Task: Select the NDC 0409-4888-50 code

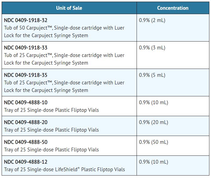Action: (x=26, y=142)
